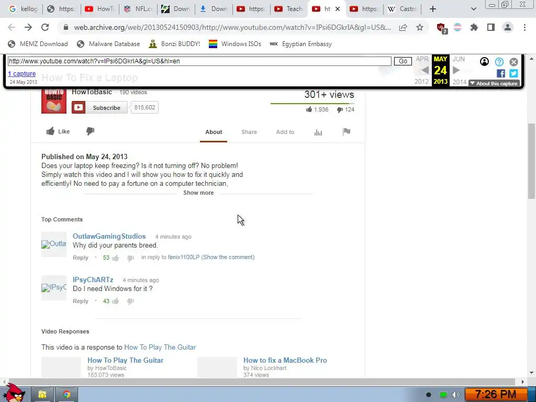This screenshot has width=536, height=402.
Task: Click the vertical page scrollbar thumb
Action: [531, 161]
